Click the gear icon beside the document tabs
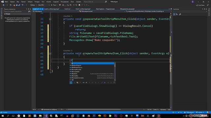The width and height of the screenshot is (211, 118). pos(171,9)
